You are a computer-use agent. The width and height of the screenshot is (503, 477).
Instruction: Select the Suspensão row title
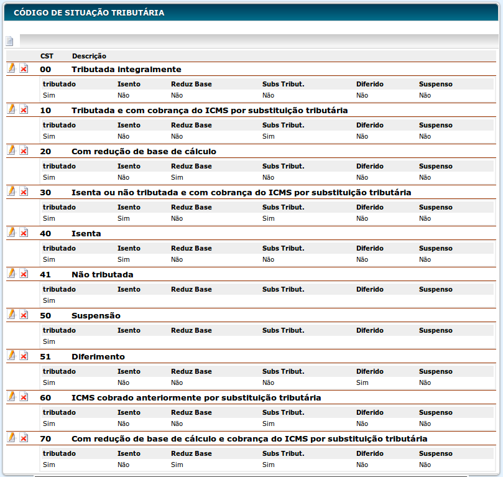click(96, 316)
